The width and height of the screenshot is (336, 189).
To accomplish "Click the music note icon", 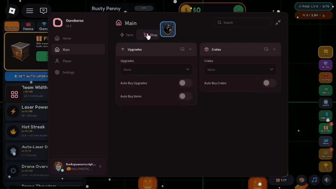I will pos(314,180).
